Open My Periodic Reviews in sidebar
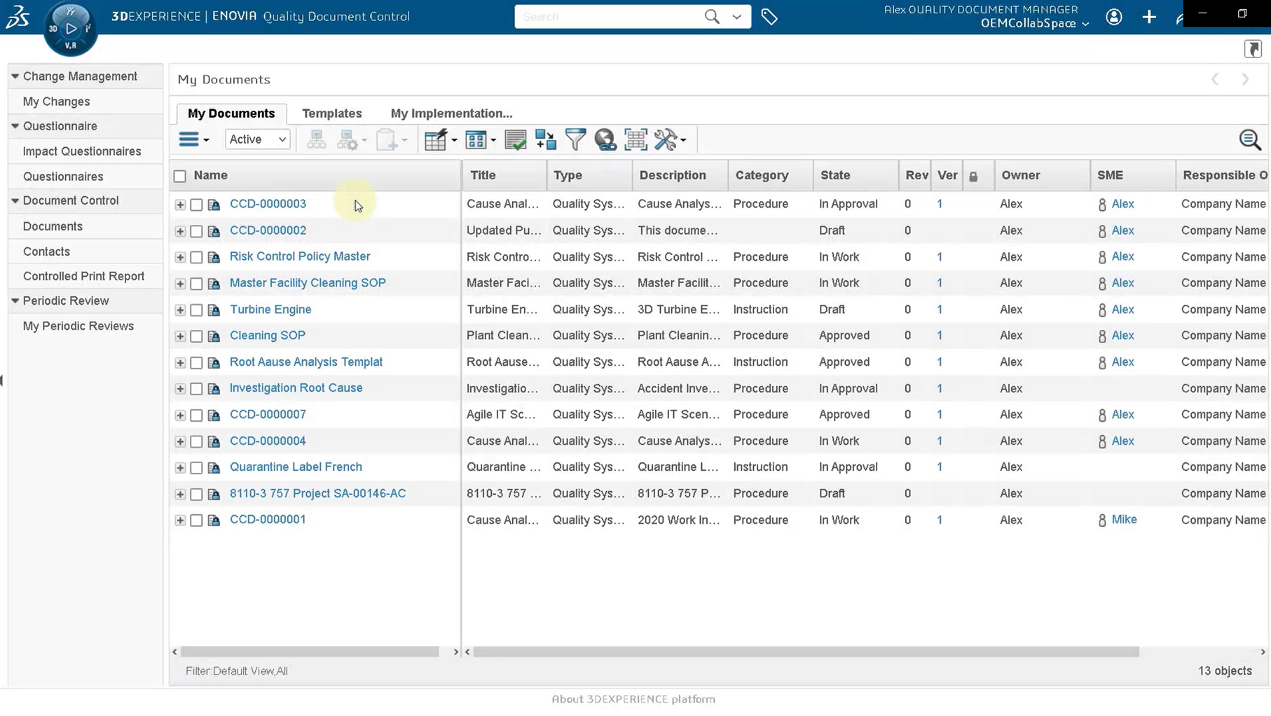This screenshot has height=716, width=1271. 78,326
